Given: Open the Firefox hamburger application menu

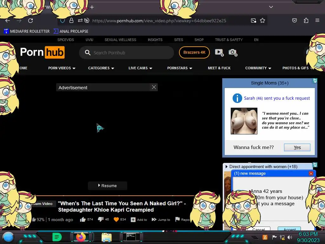Looking at the screenshot, I should pyautogui.click(x=317, y=20).
